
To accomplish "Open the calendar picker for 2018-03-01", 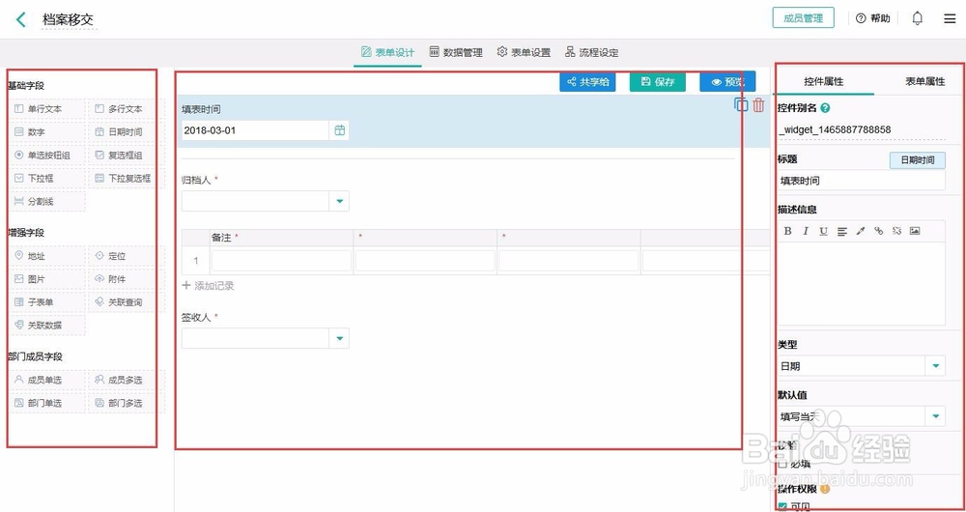I will coord(339,130).
